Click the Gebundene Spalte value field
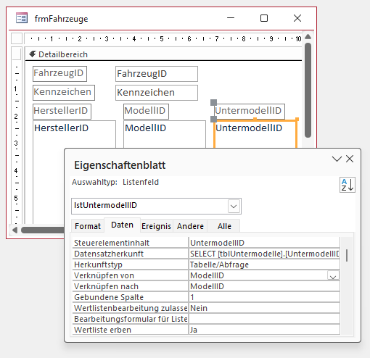 pos(264,297)
